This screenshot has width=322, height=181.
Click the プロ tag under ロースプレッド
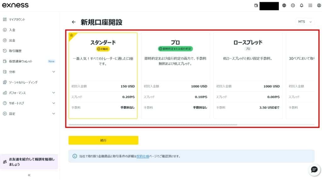248,49
